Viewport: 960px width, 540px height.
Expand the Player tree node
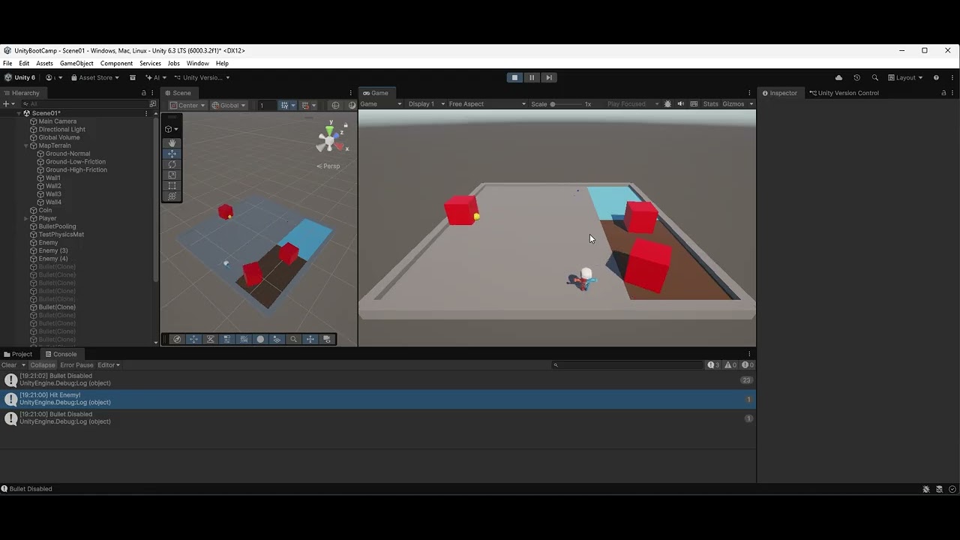(26, 218)
